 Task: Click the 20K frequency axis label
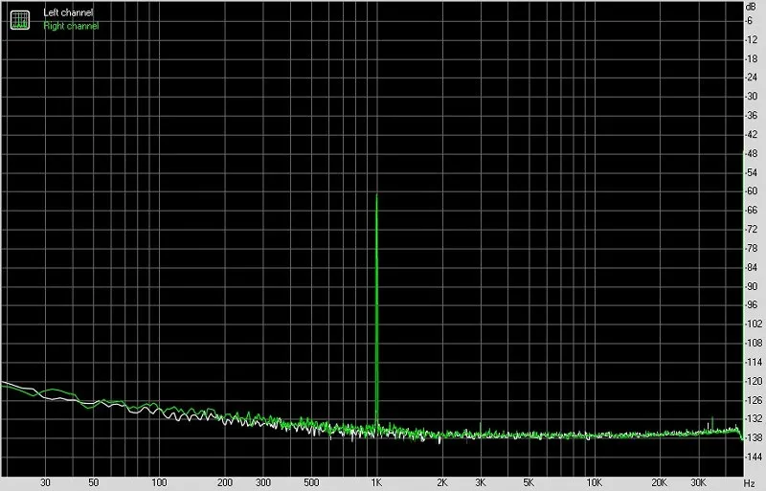[660, 482]
